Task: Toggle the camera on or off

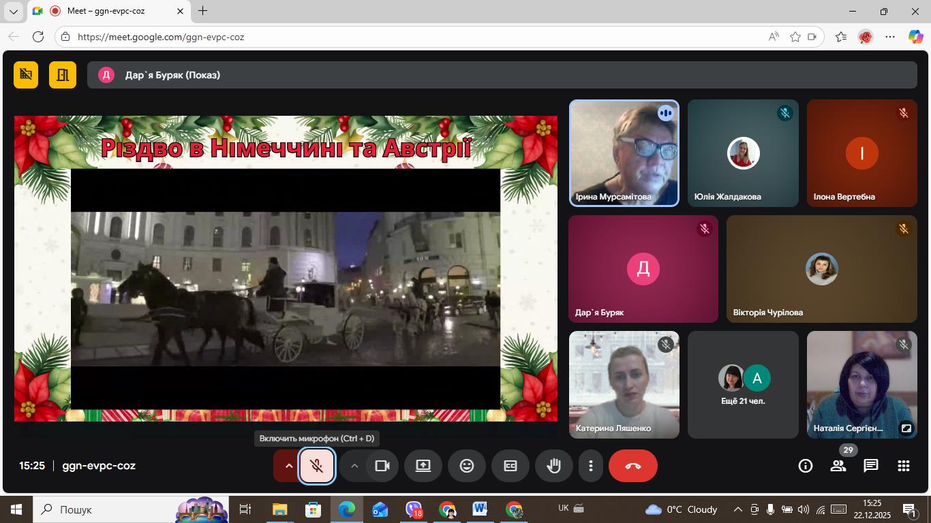Action: (382, 466)
